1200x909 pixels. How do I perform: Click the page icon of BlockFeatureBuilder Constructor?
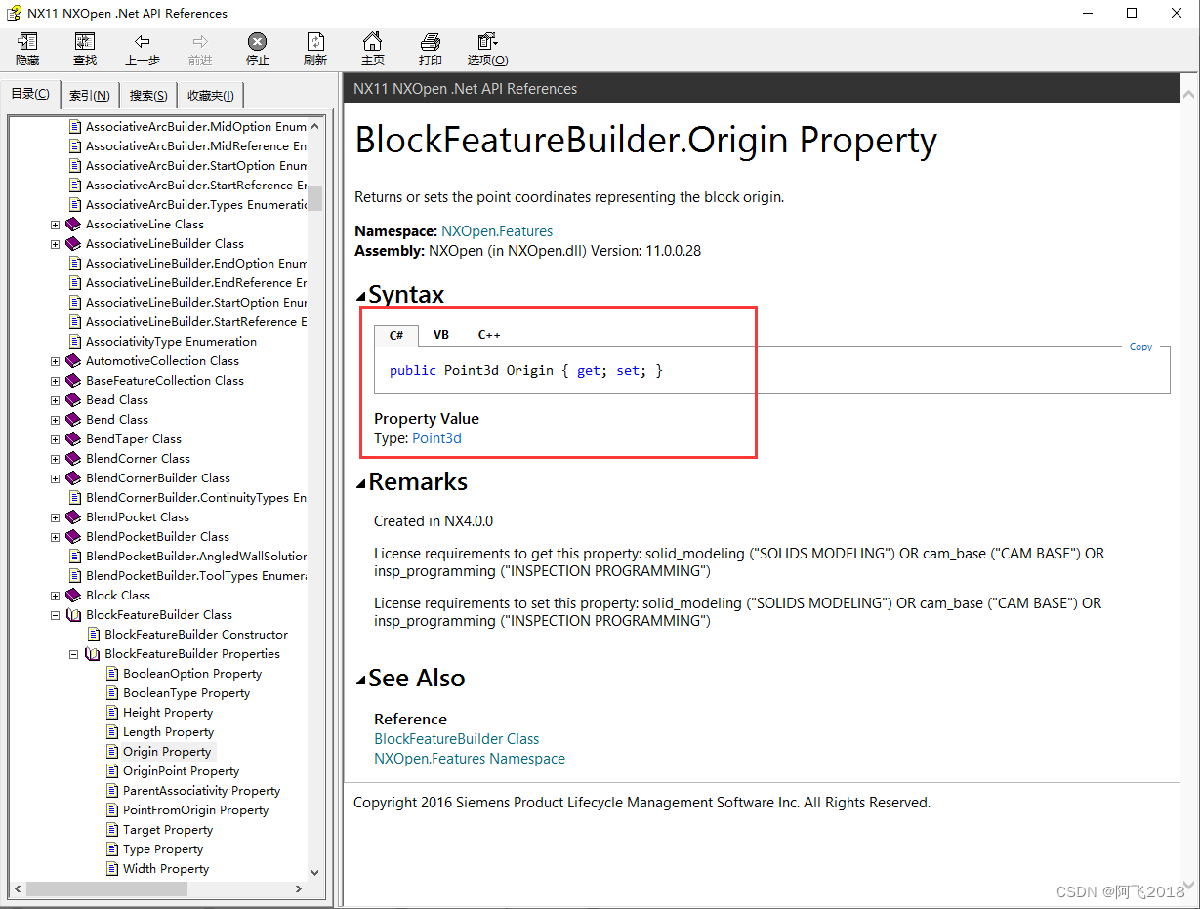point(95,635)
